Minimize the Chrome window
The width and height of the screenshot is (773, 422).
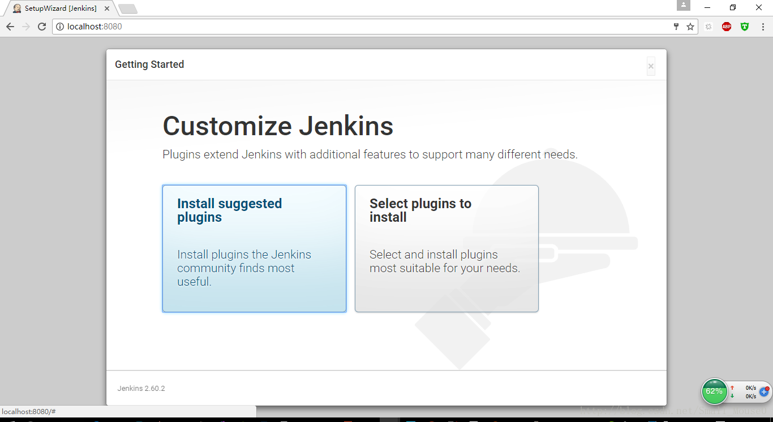coord(707,7)
